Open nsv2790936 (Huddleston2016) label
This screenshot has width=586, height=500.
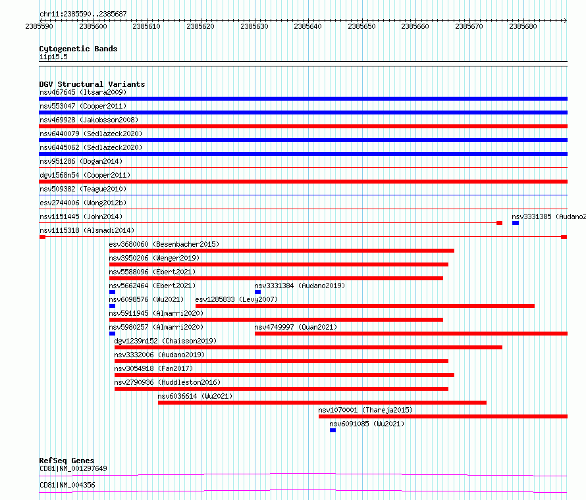click(x=167, y=382)
